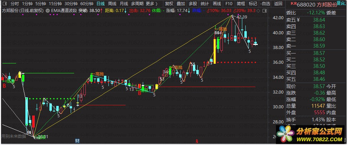Select the 1分钟 period tab
This screenshot has height=145, width=348.
[x=27, y=3]
